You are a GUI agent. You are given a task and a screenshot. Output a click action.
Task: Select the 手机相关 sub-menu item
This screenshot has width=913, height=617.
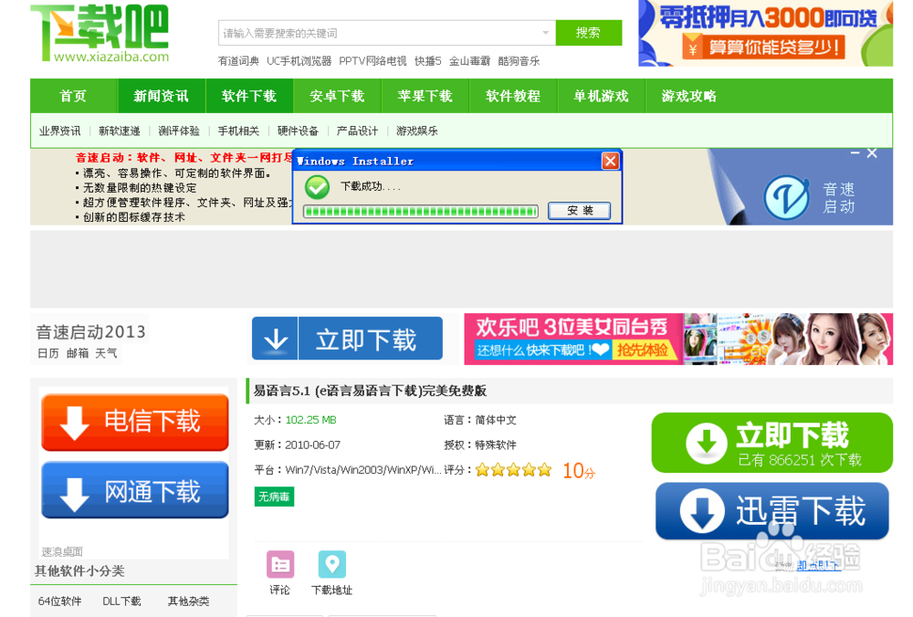tap(238, 131)
